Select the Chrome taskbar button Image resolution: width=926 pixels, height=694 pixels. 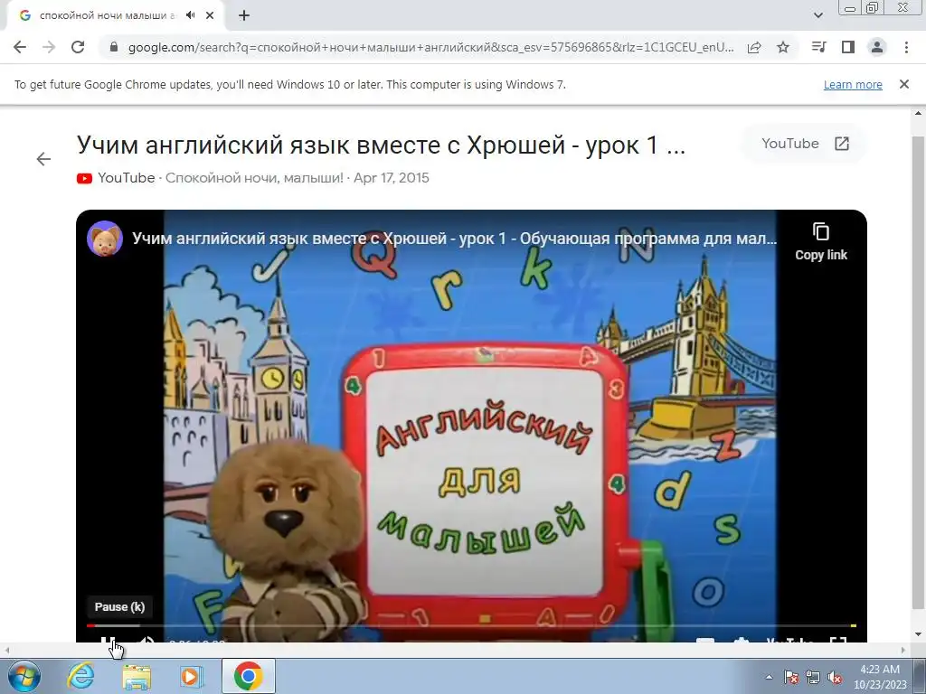point(248,676)
